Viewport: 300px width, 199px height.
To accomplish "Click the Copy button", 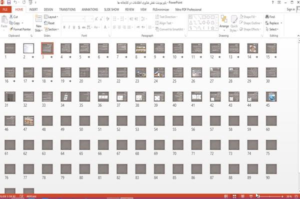I will [x=14, y=23].
